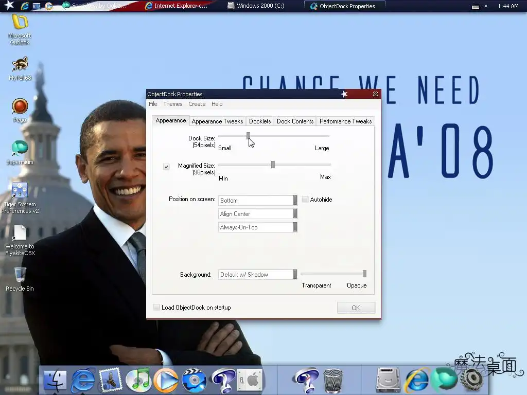Click the star button in ObjectDock title bar
Screen dimensions: 527x395
(x=344, y=94)
